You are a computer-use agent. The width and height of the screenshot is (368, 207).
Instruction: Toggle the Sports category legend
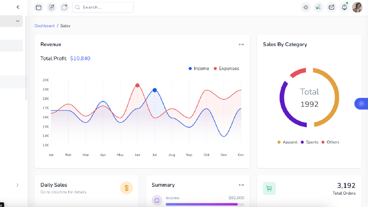[x=310, y=142]
